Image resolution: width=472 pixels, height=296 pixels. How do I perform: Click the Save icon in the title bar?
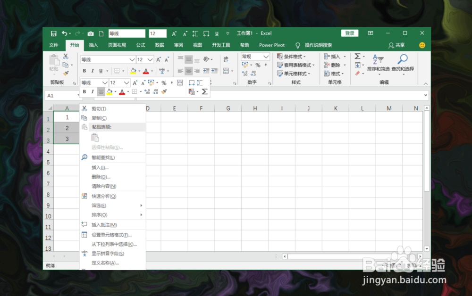pyautogui.click(x=54, y=33)
